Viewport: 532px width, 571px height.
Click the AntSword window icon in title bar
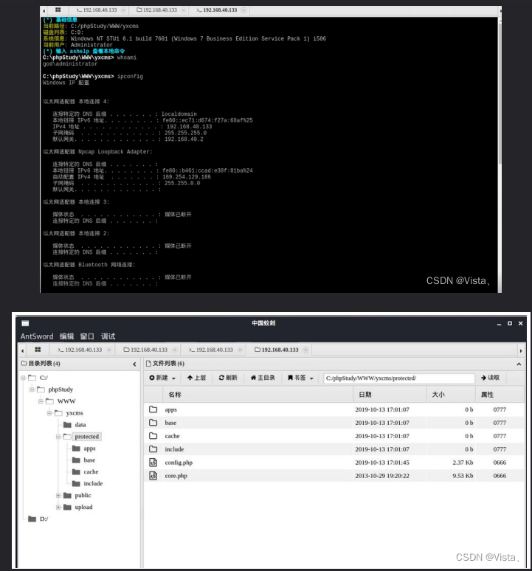point(25,323)
